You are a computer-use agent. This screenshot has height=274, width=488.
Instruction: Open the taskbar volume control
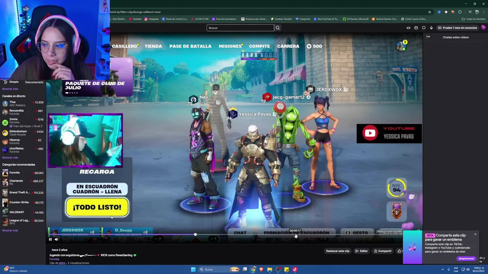(x=467, y=269)
